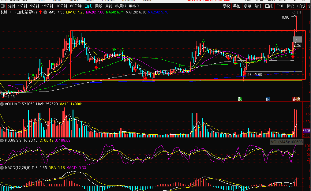Viewport: 311px width, 191px height.
Task: Expand the MACD indicator dropdown
Action: pos(2,168)
